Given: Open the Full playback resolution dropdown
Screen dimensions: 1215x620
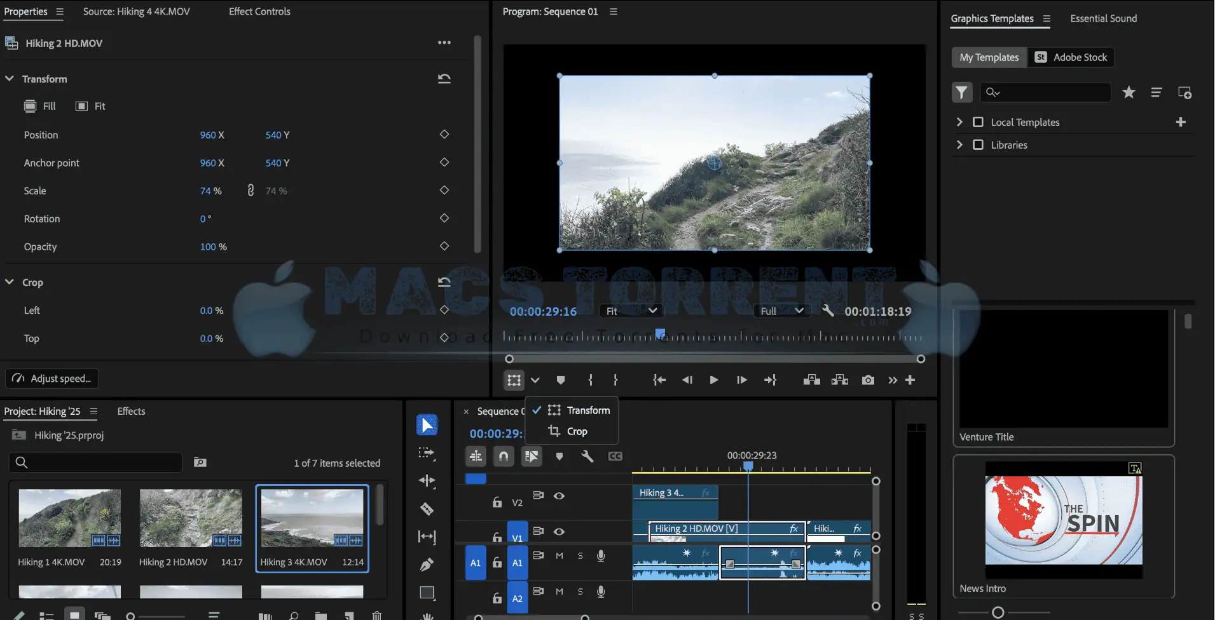Looking at the screenshot, I should point(782,311).
